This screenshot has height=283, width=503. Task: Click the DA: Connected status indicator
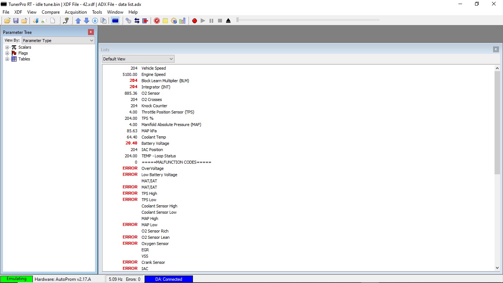coord(169,279)
